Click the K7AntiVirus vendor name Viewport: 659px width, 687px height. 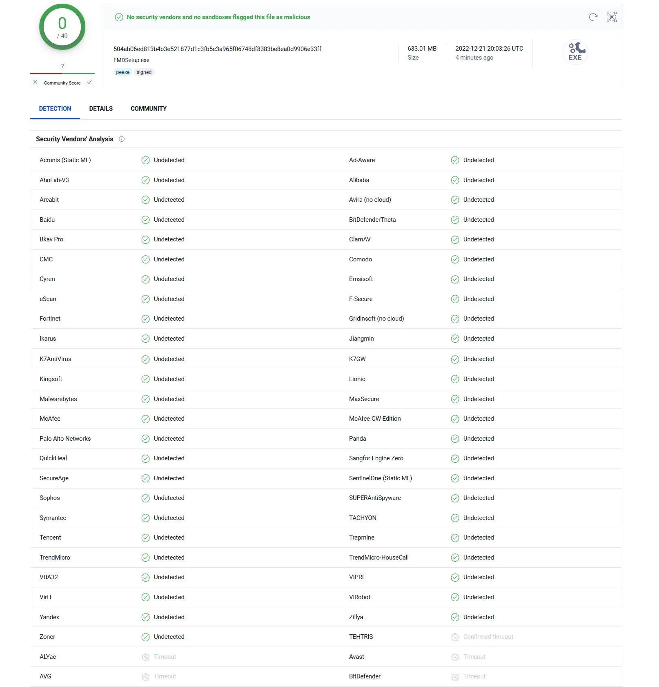(x=56, y=359)
